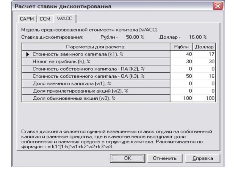The width and height of the screenshot is (238, 178).
Task: Edit the Доллар value 17 for k1
Action: [204, 54]
